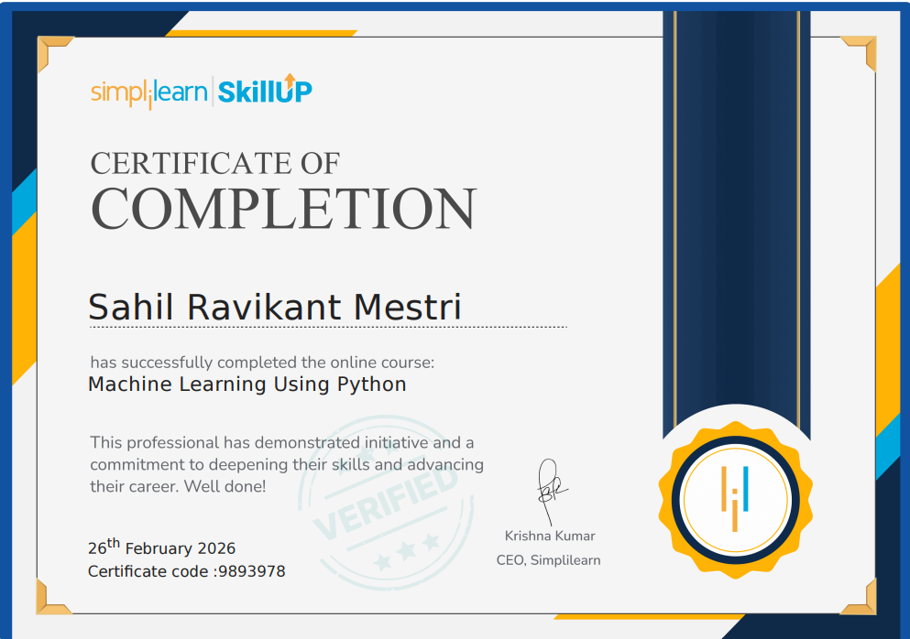
Task: Click the title 'CEO, Simplilearn'
Action: click(x=548, y=560)
